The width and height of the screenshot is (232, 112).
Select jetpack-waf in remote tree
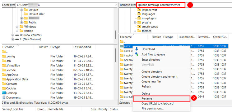point(150,10)
